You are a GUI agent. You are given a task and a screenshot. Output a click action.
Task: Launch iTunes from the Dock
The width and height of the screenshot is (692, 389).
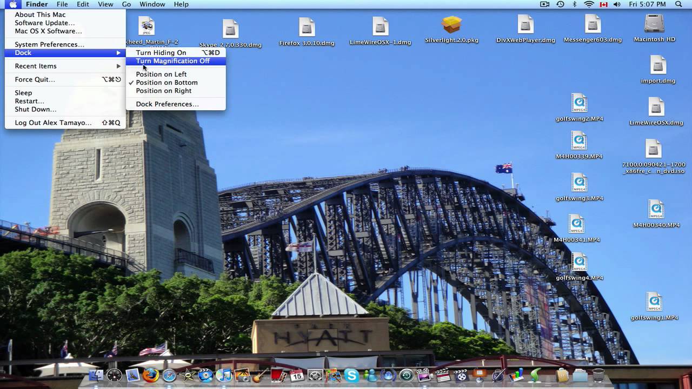(x=224, y=375)
